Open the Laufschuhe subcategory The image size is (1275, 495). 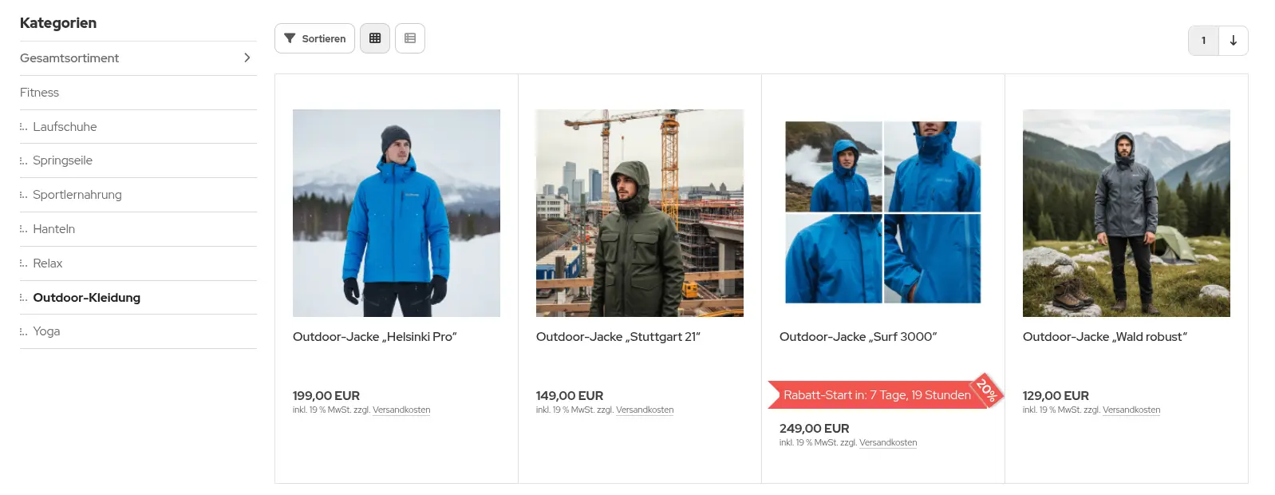65,127
